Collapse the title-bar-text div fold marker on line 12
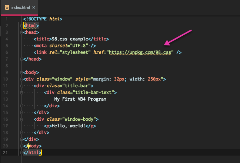The image size is (240, 163). (x=21, y=92)
